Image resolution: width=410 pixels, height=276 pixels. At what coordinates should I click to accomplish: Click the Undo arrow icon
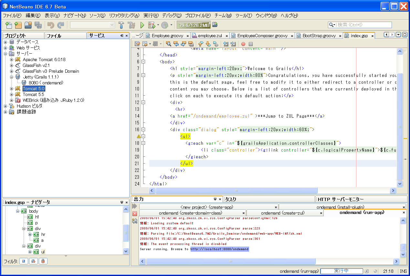51,25
